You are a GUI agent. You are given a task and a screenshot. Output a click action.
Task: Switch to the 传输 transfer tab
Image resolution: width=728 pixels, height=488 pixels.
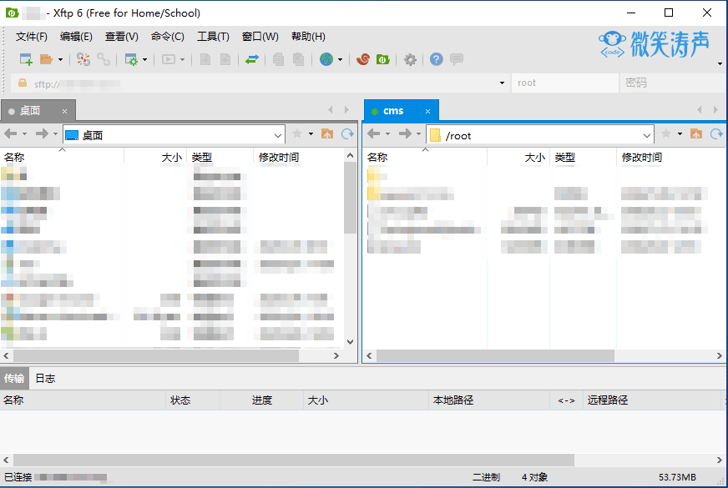(14, 379)
